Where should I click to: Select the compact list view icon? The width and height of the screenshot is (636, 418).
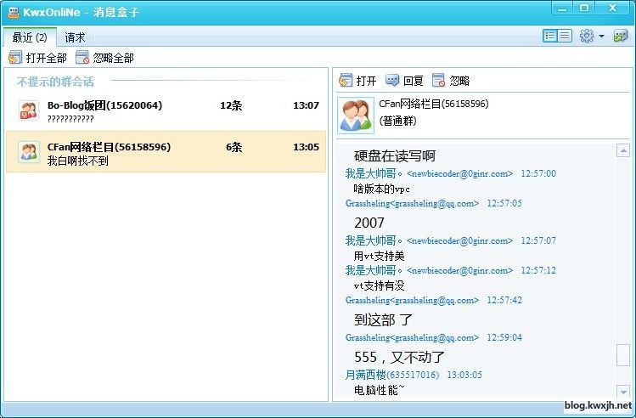point(565,36)
